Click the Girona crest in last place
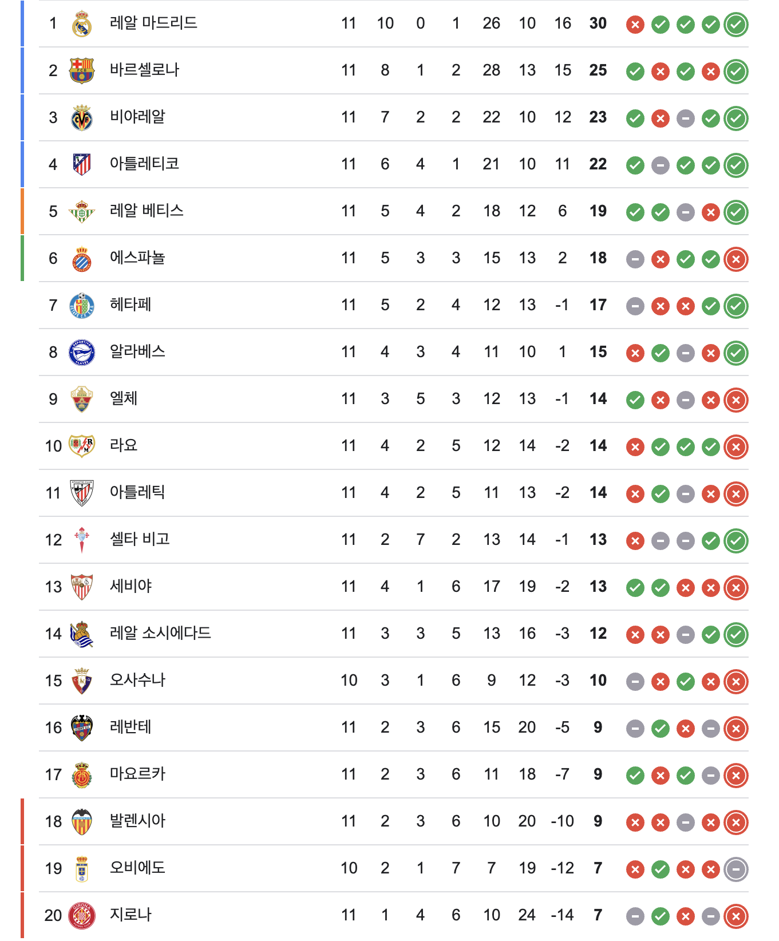This screenshot has width=779, height=941. [82, 916]
